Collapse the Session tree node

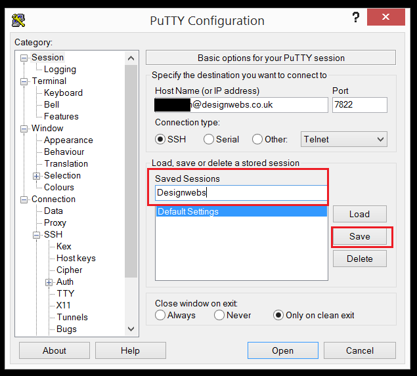[x=24, y=58]
